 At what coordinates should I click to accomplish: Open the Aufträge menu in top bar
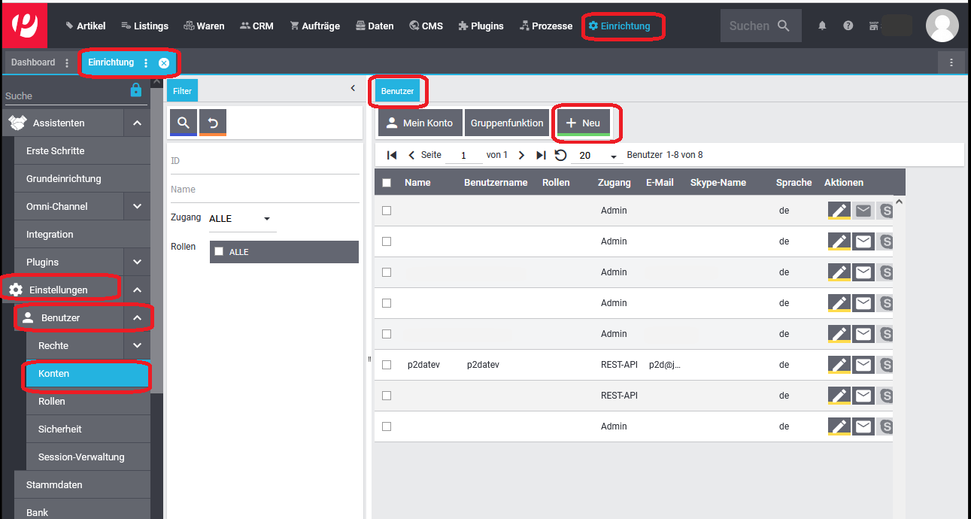[x=314, y=26]
